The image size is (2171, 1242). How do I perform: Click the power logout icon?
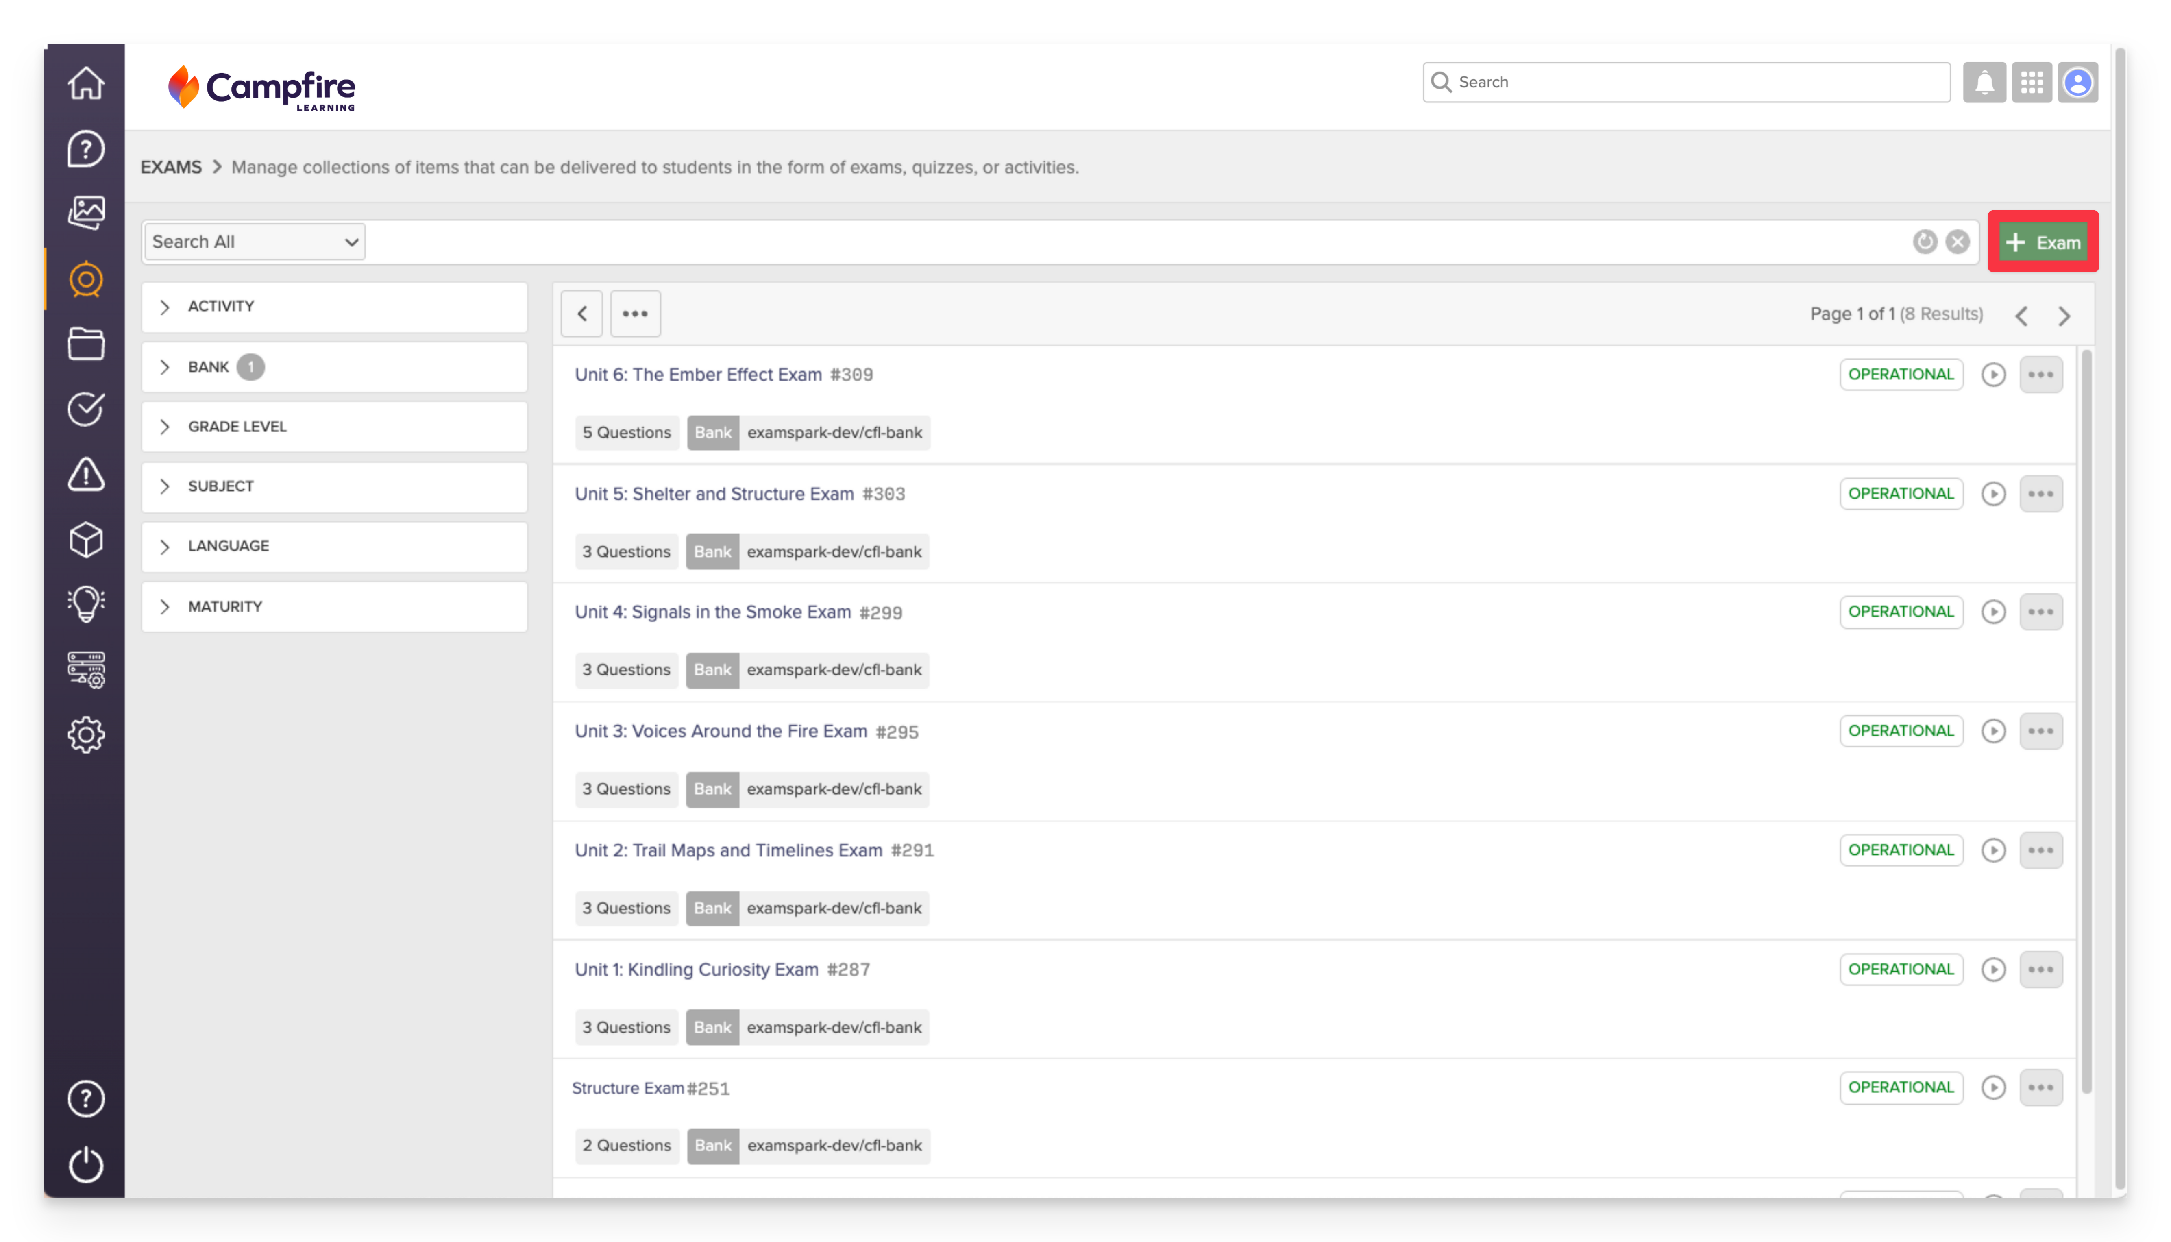[85, 1164]
